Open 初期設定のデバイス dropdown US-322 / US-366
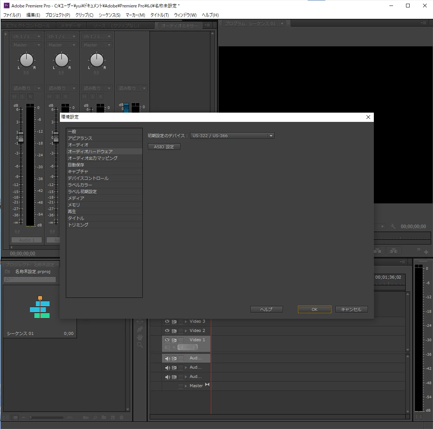433x429 pixels. pyautogui.click(x=232, y=136)
